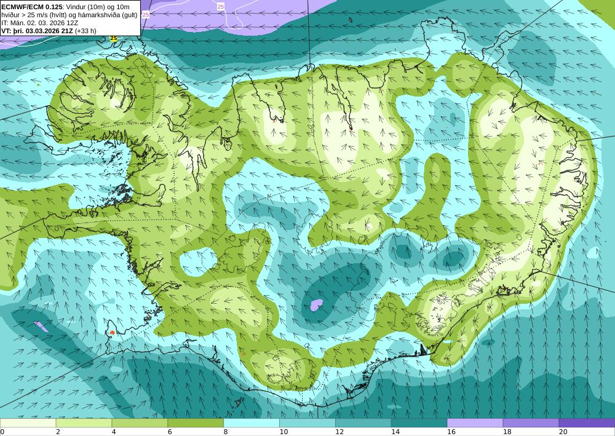615x436 pixels.
Task: Click the pink '25' contour label at top center
Action: click(x=221, y=7)
